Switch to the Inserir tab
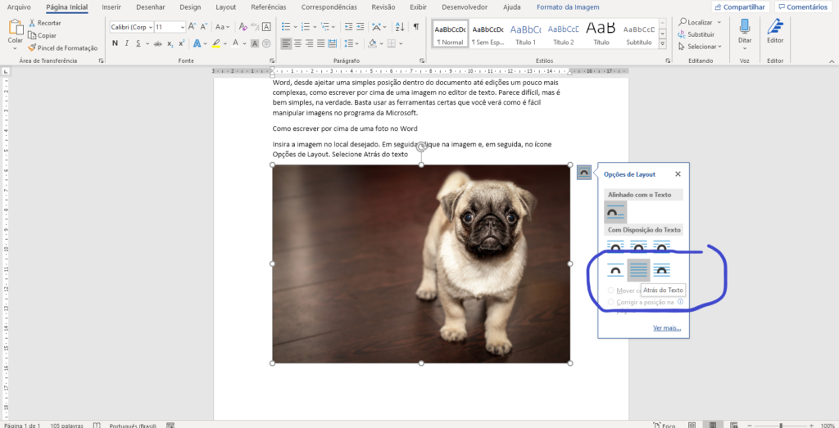 [x=111, y=7]
